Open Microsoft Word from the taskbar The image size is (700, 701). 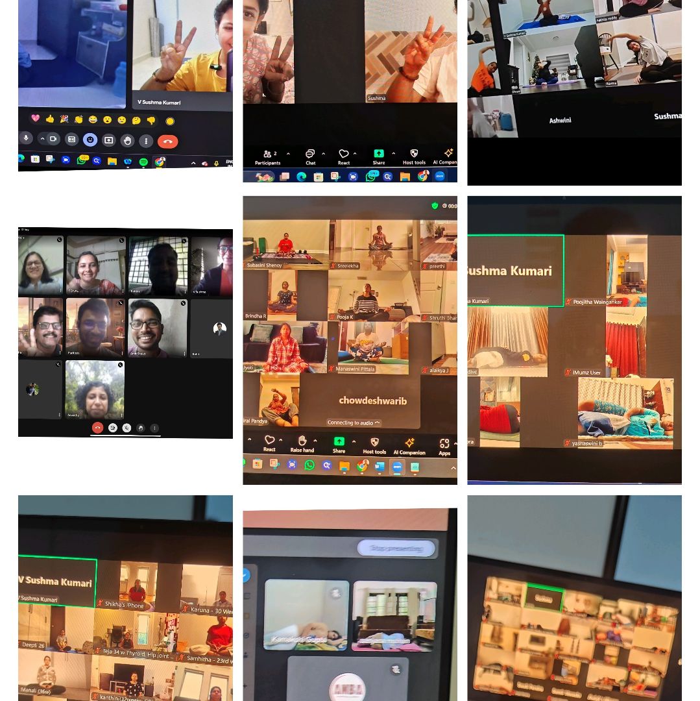pyautogui.click(x=380, y=466)
